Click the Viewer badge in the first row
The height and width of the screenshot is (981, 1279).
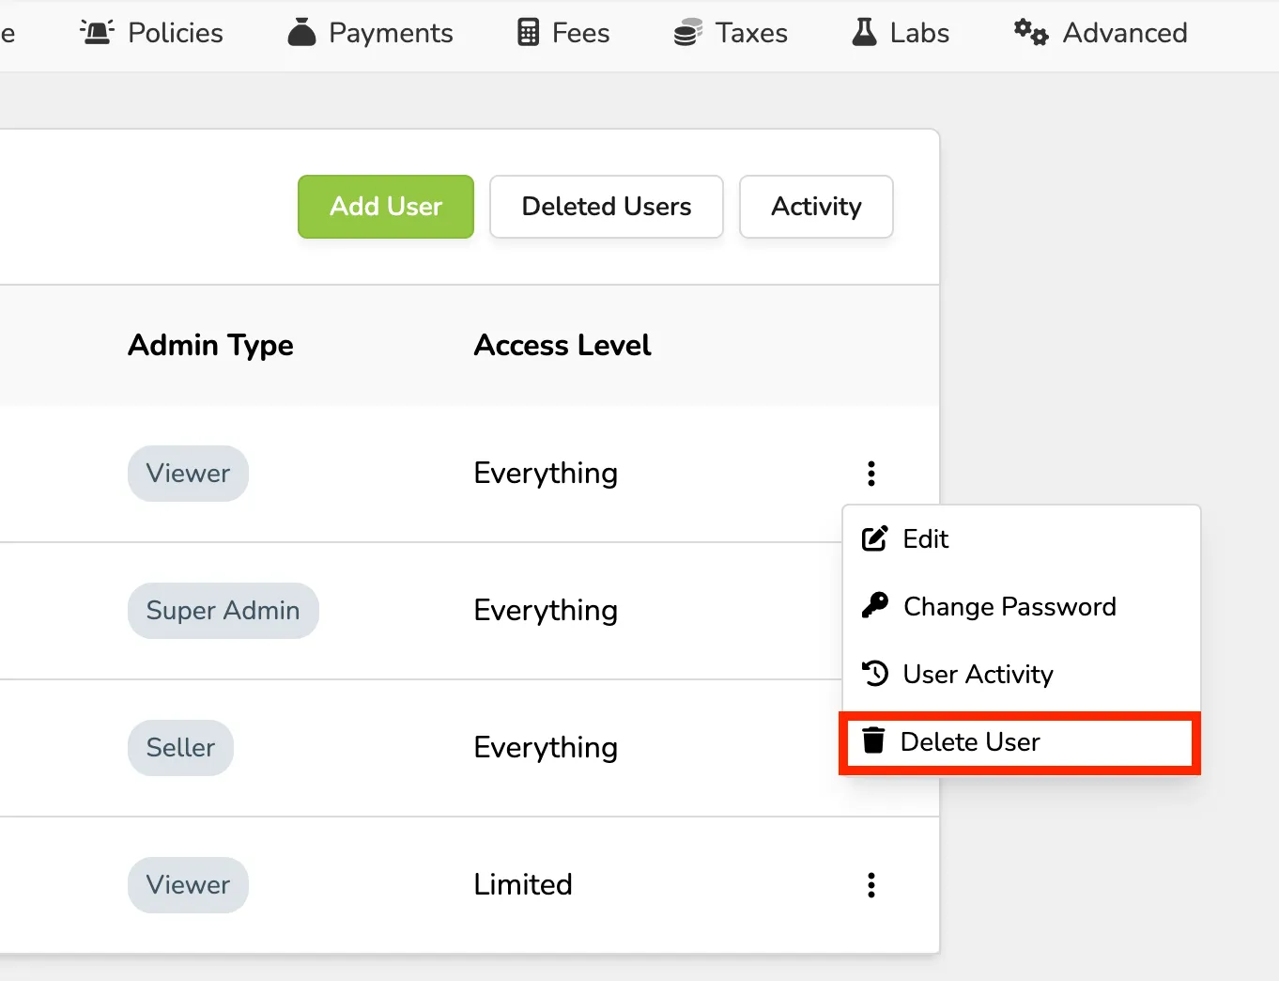click(188, 474)
